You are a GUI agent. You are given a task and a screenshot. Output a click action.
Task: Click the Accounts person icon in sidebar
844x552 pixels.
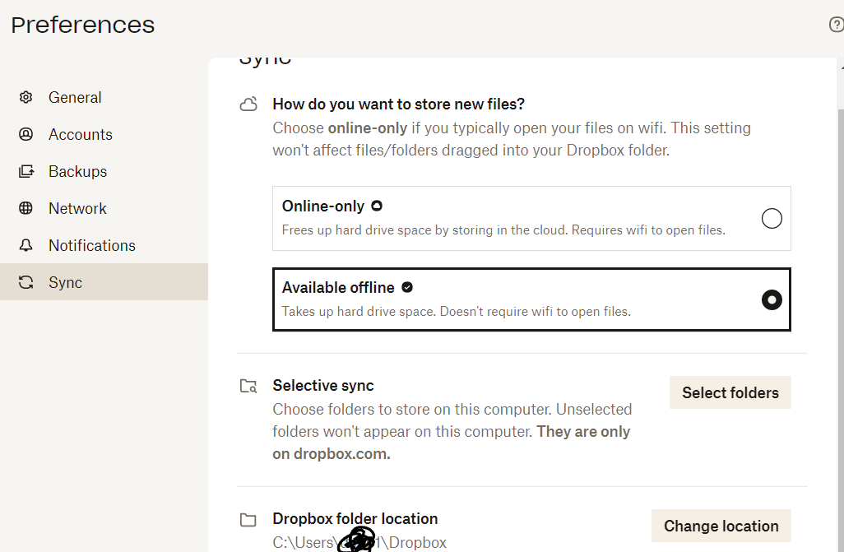point(26,134)
